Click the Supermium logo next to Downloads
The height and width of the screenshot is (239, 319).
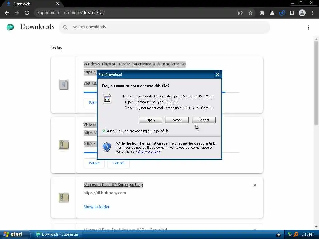[x=10, y=27]
